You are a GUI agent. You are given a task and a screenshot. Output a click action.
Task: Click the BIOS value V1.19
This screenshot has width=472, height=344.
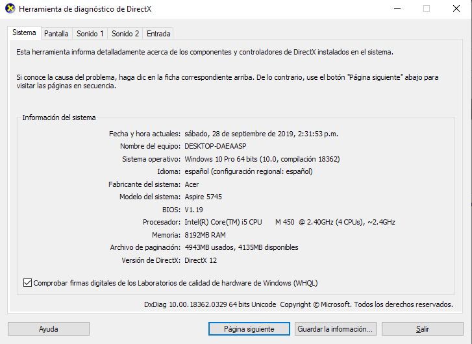pyautogui.click(x=194, y=210)
